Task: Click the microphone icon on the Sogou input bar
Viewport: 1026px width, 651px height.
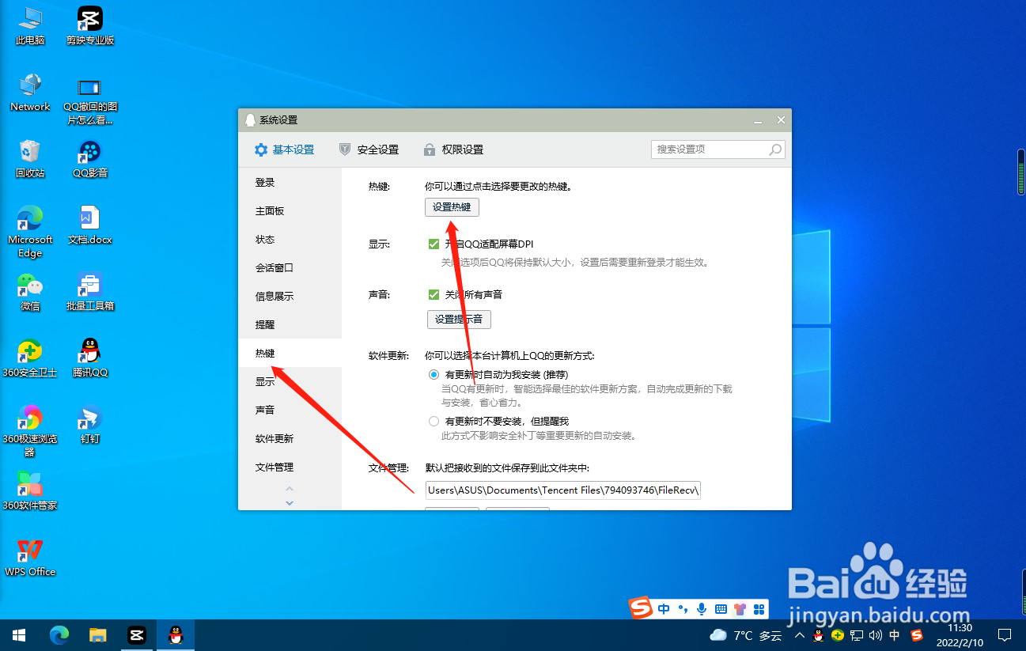Action: [701, 608]
